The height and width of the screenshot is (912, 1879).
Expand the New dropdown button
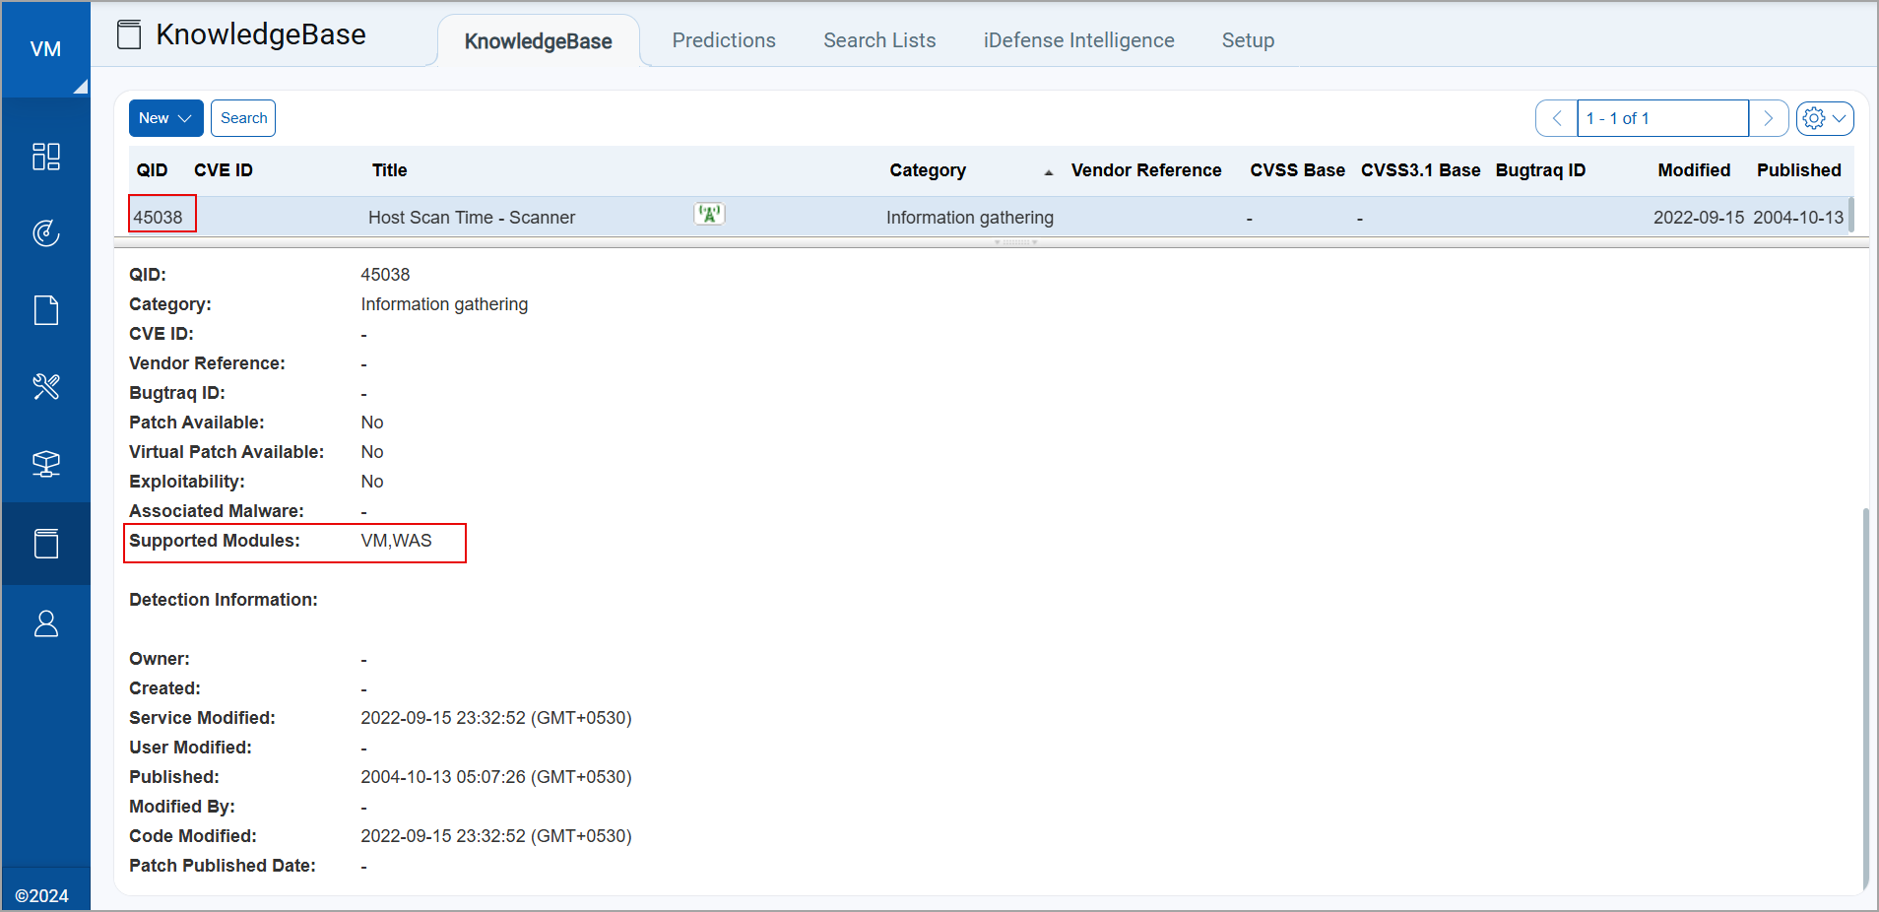pyautogui.click(x=165, y=118)
